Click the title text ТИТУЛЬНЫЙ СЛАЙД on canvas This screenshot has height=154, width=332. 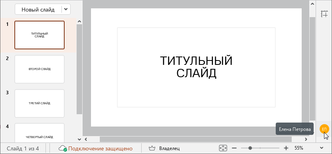pos(196,67)
